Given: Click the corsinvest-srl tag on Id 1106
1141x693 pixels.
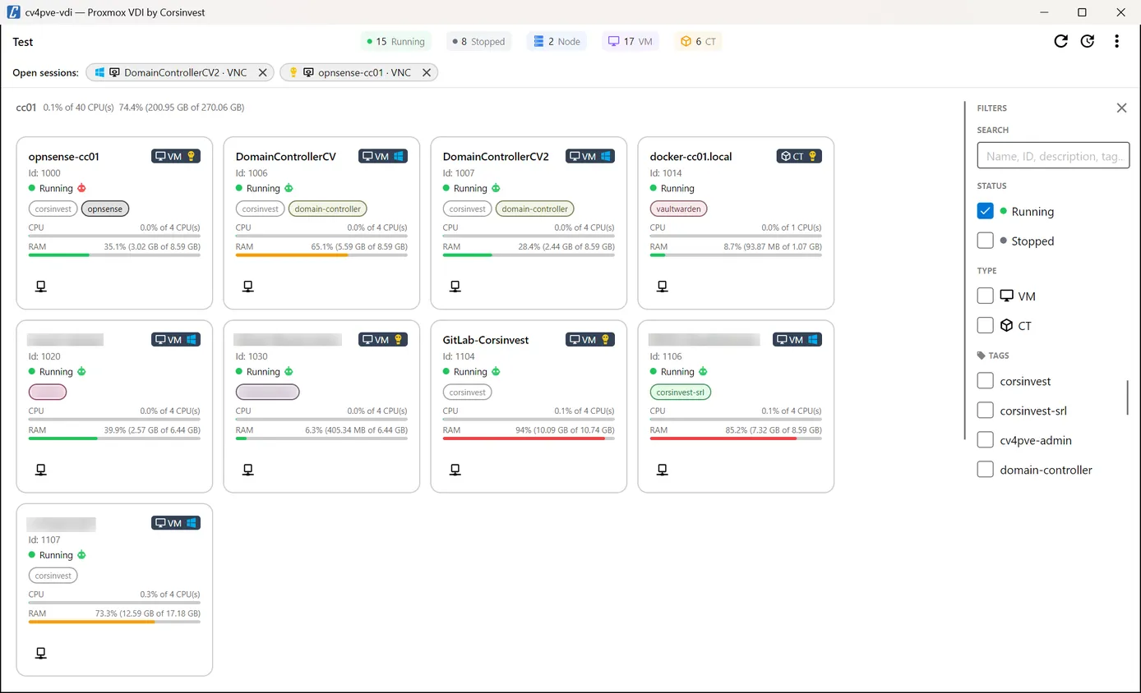Looking at the screenshot, I should [x=681, y=392].
